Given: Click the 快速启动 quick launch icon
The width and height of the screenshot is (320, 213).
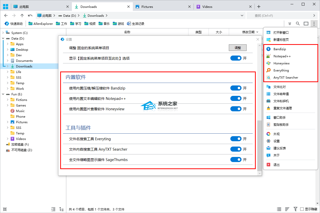Looking at the screenshot, I should point(7,24).
